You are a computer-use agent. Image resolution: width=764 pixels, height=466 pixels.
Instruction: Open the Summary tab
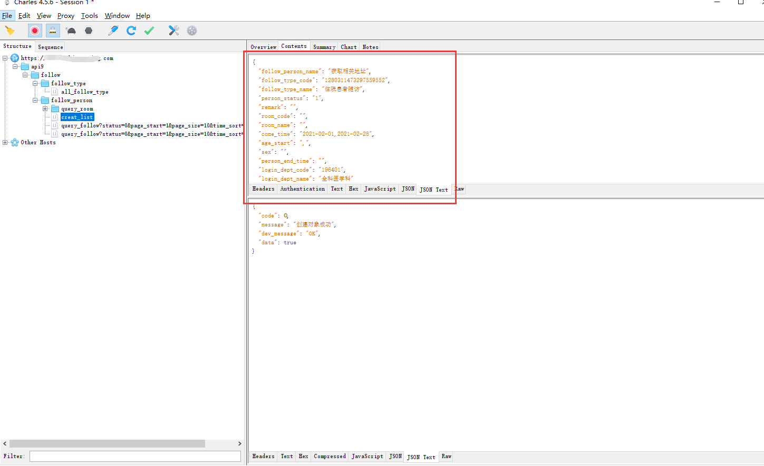pyautogui.click(x=324, y=47)
